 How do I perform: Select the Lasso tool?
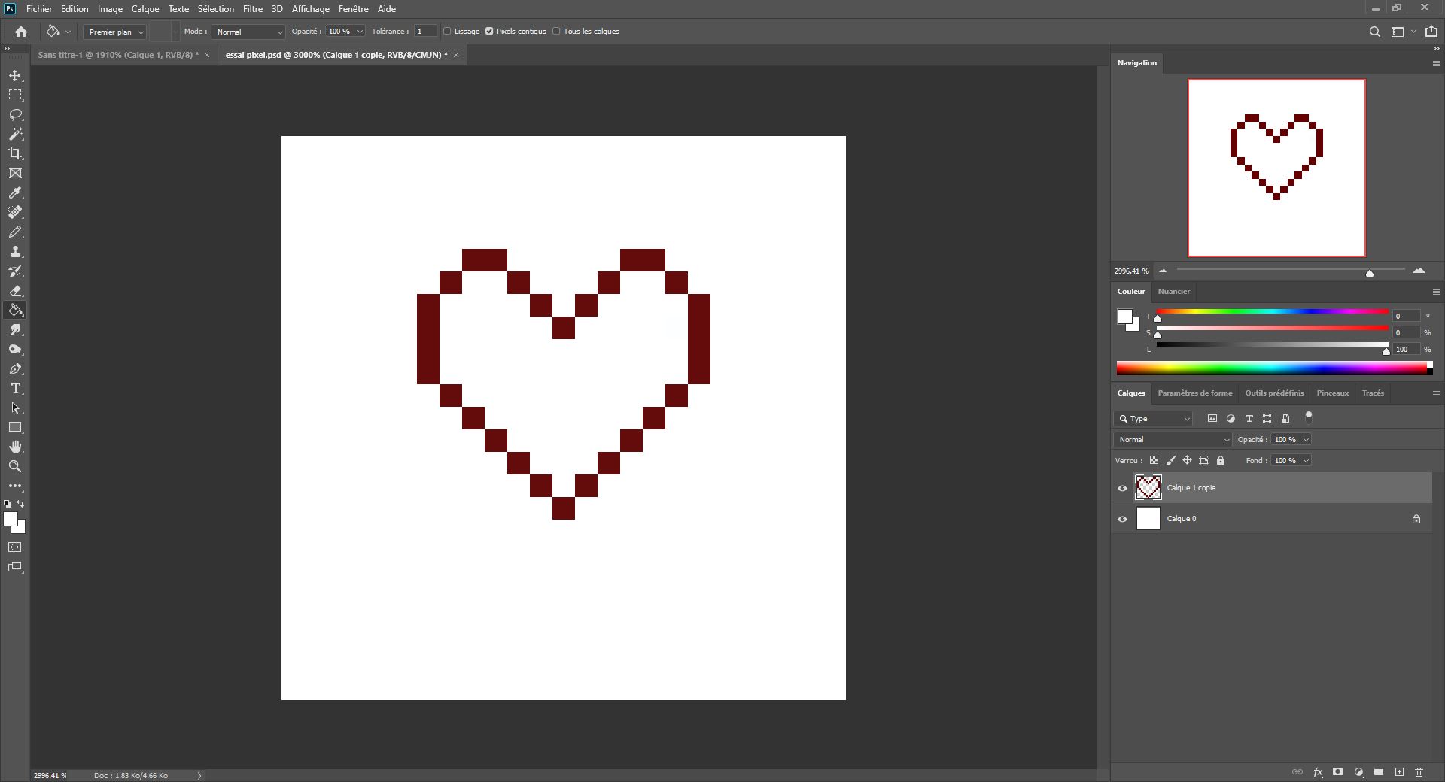(x=15, y=114)
